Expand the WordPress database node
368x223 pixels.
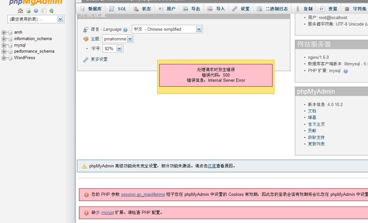tap(4, 58)
